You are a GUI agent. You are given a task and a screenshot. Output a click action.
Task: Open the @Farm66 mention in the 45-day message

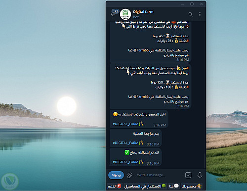coord(141,50)
